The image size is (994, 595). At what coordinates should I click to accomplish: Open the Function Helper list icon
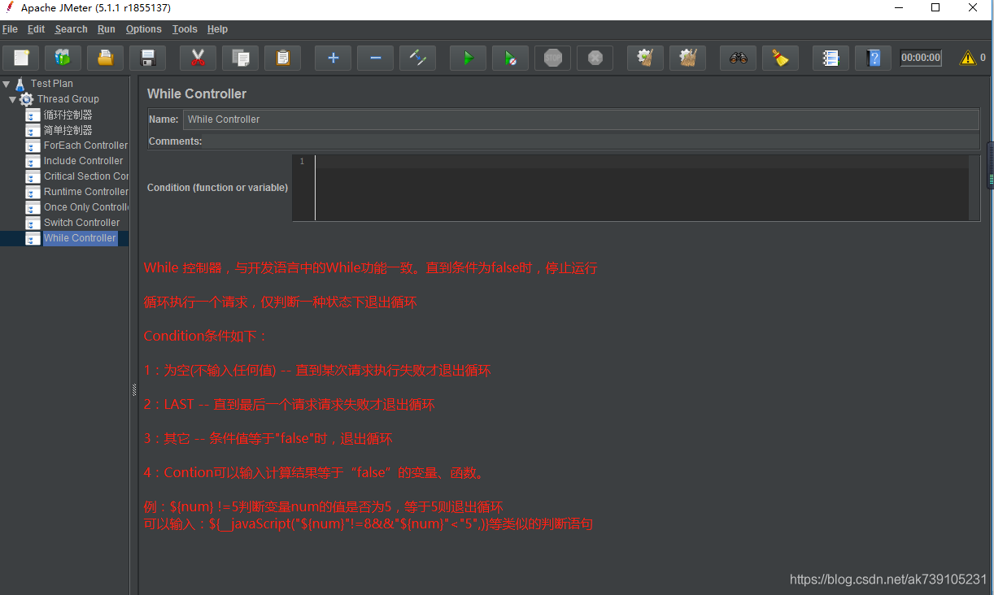(831, 58)
